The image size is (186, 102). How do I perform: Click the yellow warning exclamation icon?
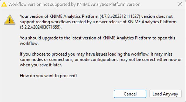tap(10, 20)
